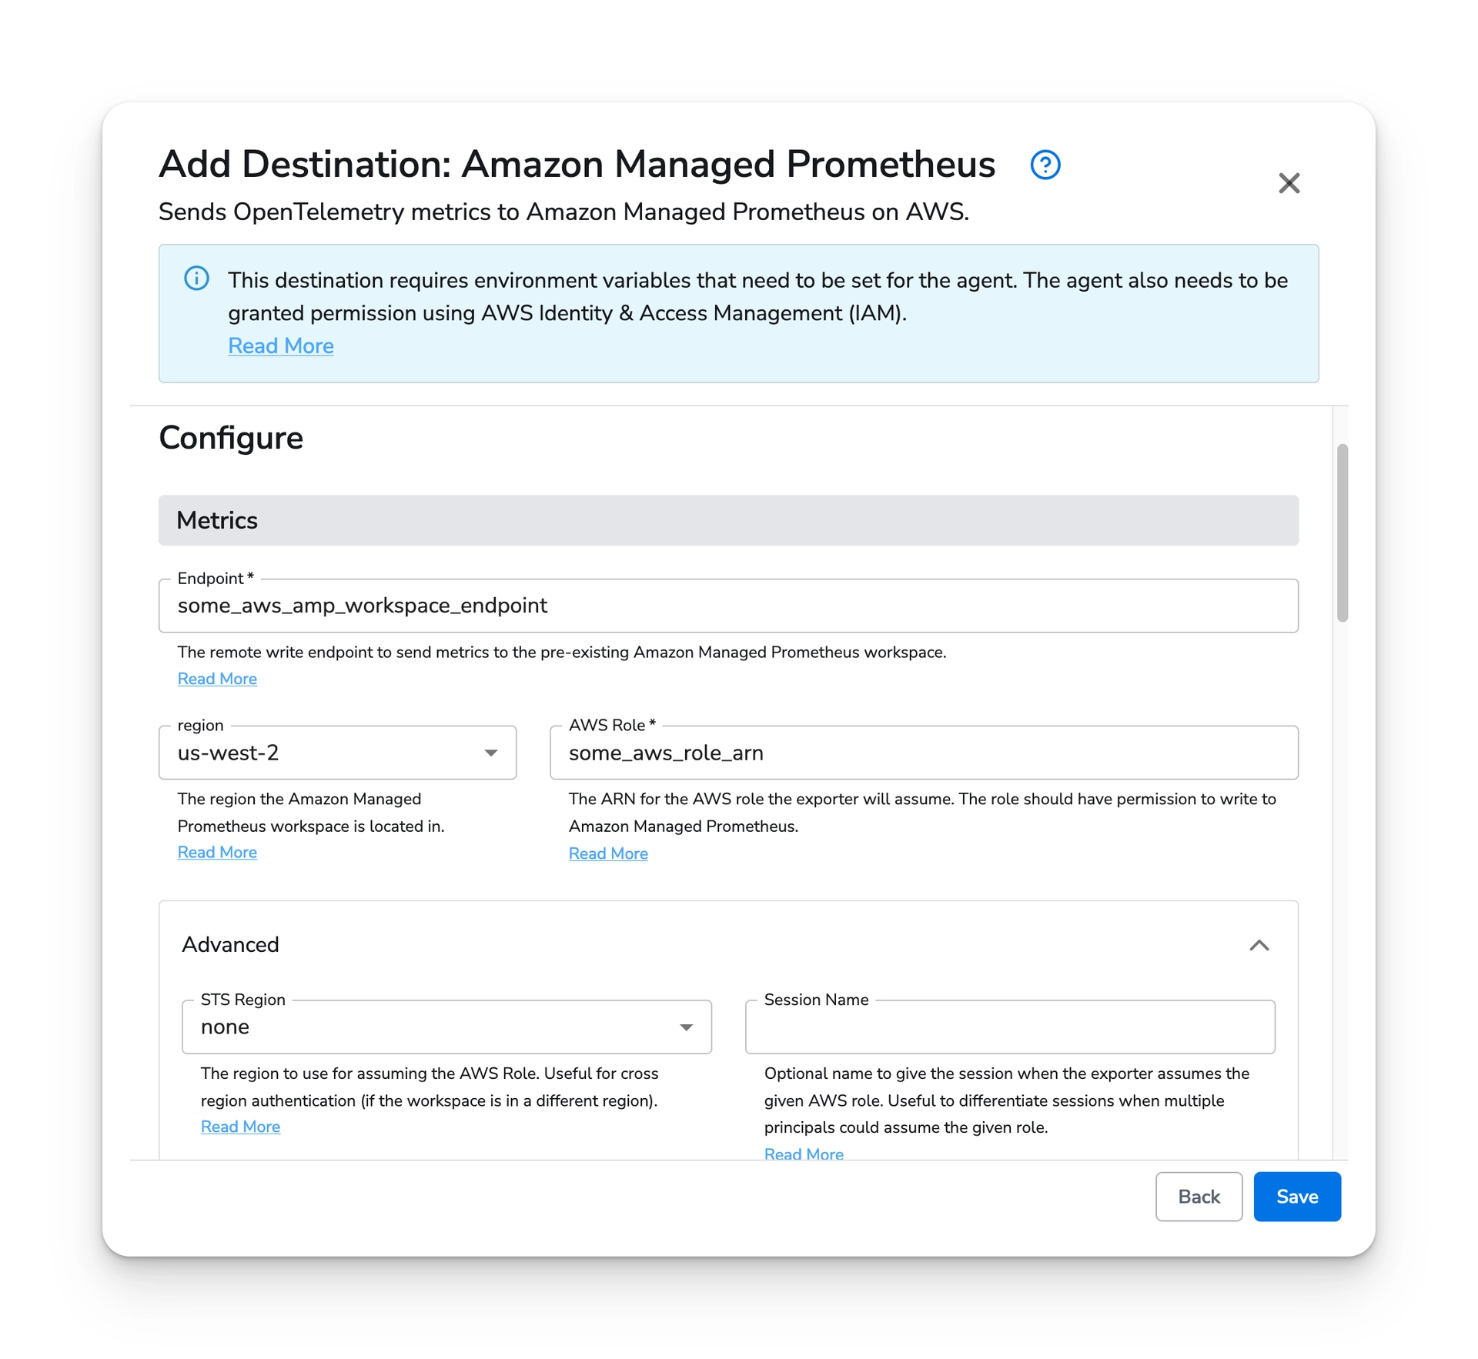Screen dimensions: 1478x1359
Task: Click the Back button
Action: click(1199, 1197)
